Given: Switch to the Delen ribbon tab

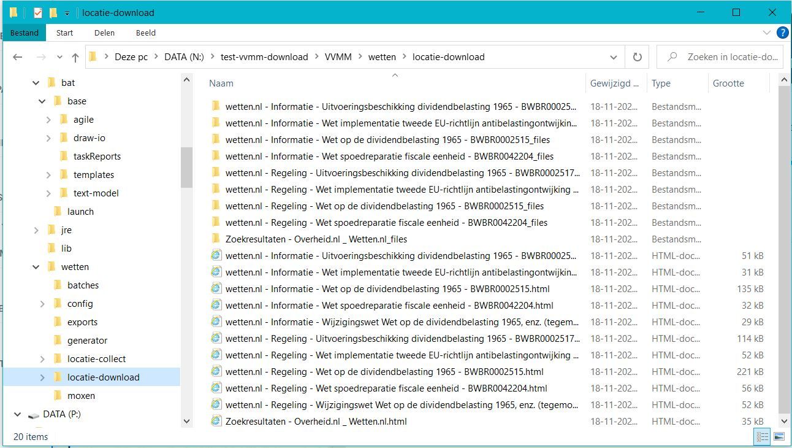Looking at the screenshot, I should 104,33.
